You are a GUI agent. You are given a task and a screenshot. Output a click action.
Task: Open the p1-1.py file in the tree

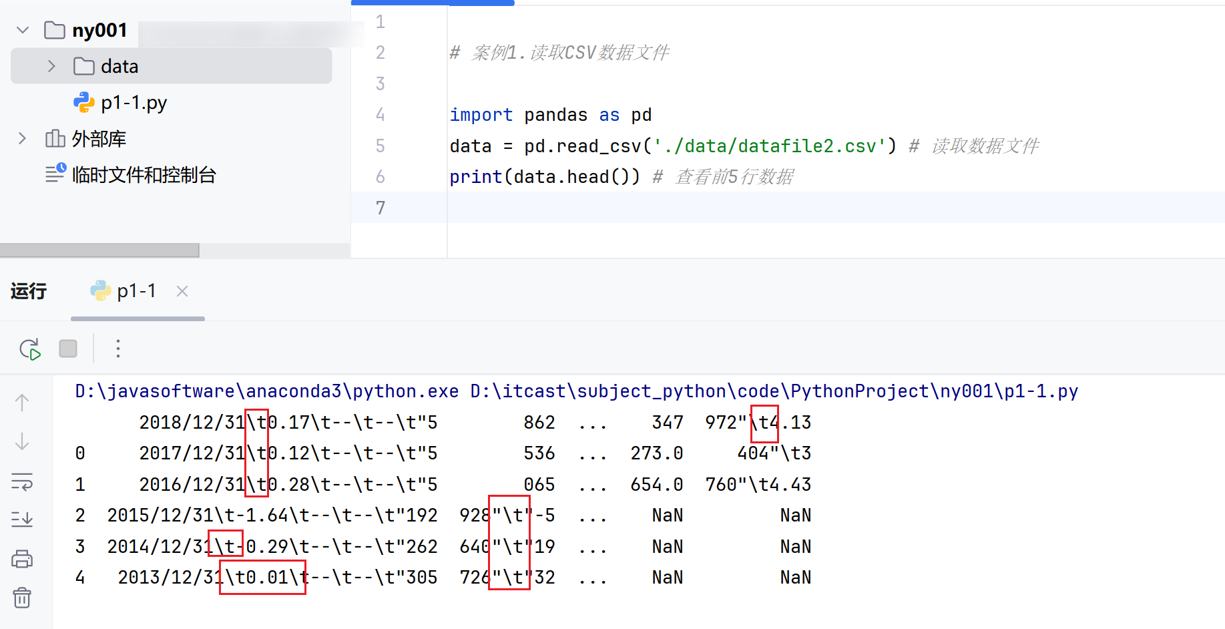[x=134, y=102]
